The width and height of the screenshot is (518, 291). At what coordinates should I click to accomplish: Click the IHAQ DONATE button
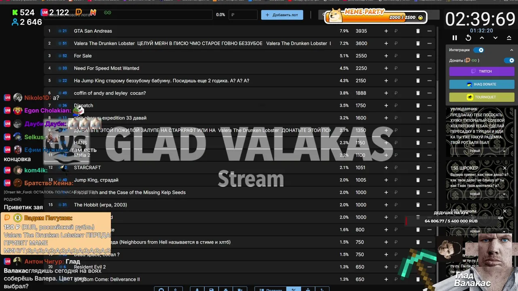coord(482,84)
